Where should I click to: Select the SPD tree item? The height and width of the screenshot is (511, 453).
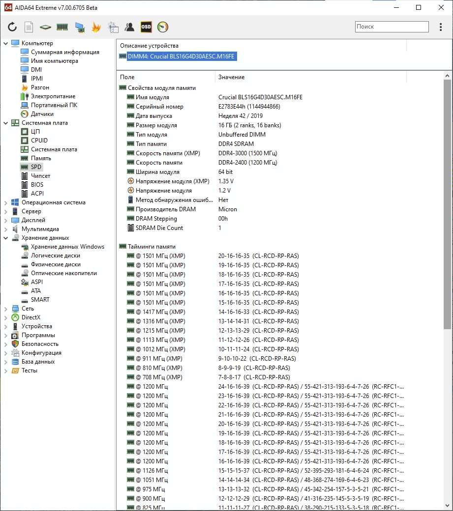36,167
